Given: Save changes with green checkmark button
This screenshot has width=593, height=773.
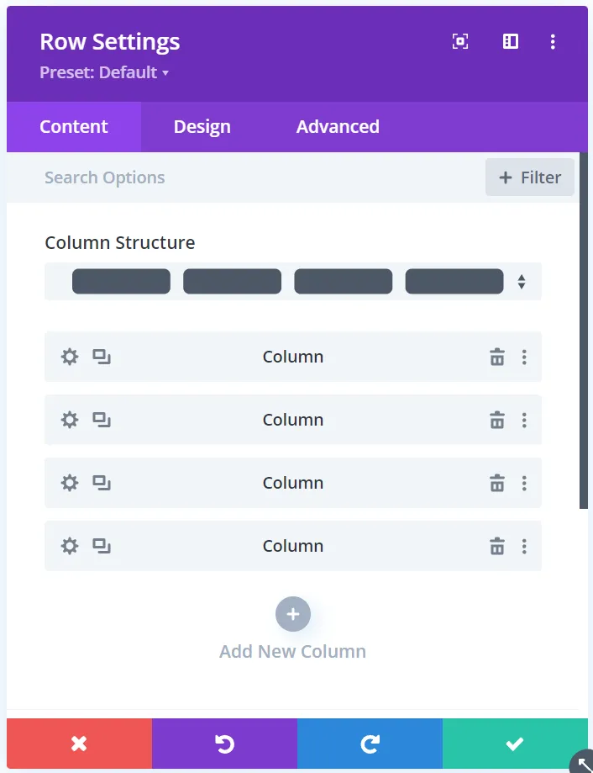Looking at the screenshot, I should pos(515,744).
